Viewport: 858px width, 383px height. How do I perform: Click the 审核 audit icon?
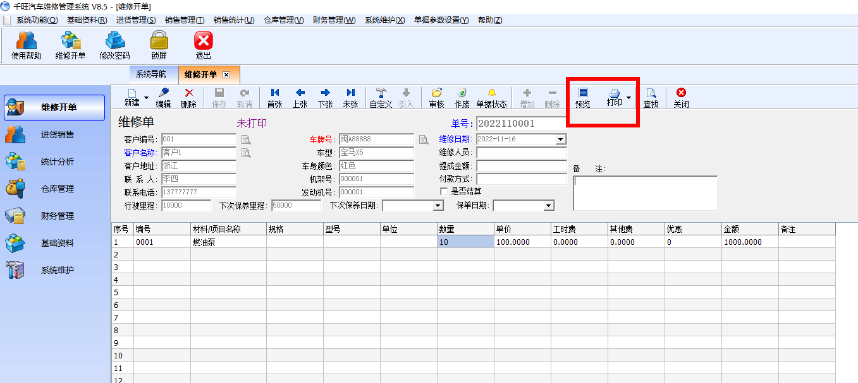(436, 98)
